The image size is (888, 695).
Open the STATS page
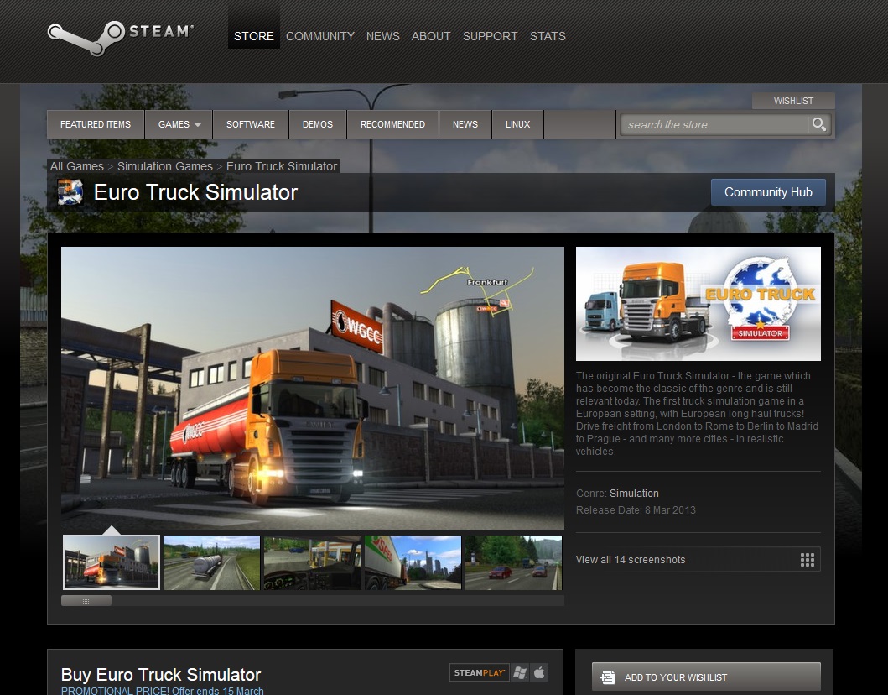point(548,36)
